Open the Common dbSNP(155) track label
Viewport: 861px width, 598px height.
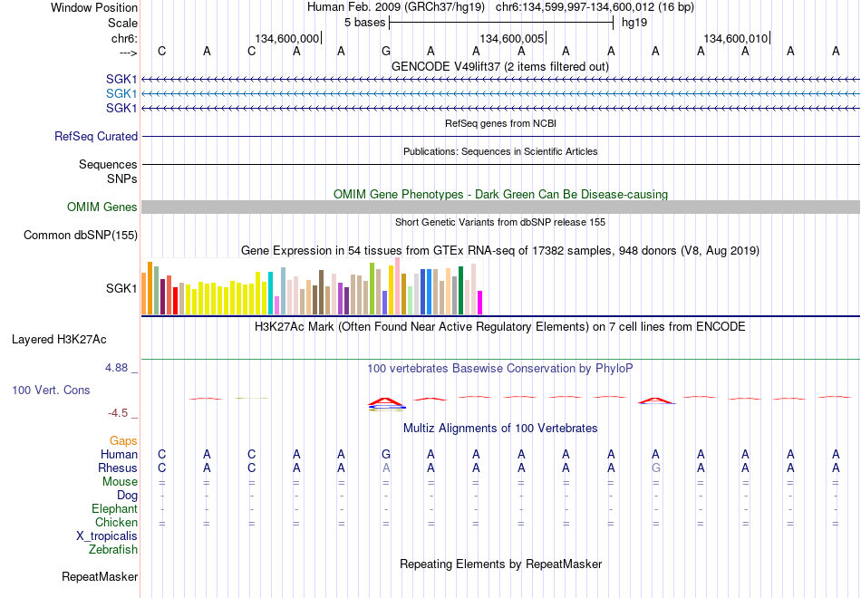[81, 235]
